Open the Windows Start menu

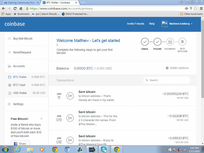pyautogui.click(x=5, y=149)
